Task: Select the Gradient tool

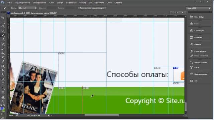Action: point(3,66)
